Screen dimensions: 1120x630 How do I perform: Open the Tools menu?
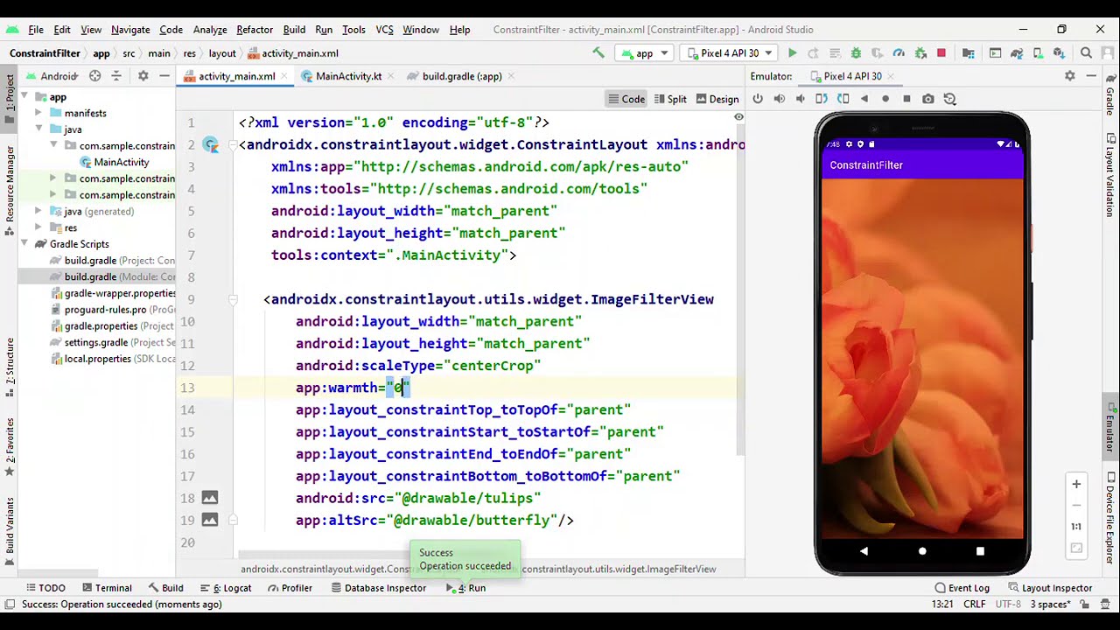(353, 29)
